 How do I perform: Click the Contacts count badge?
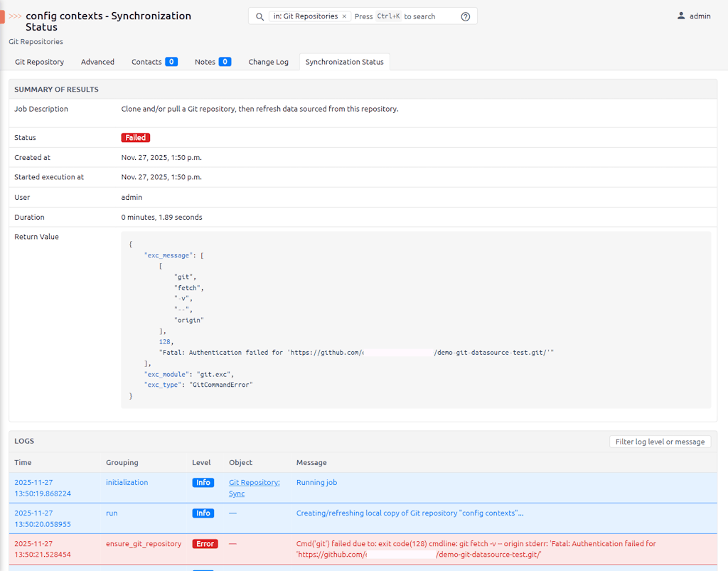coord(171,62)
